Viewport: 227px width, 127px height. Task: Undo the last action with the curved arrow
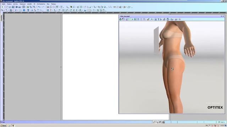[39, 7]
